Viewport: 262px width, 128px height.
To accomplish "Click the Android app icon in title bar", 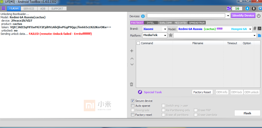I will pyautogui.click(x=2, y=2).
